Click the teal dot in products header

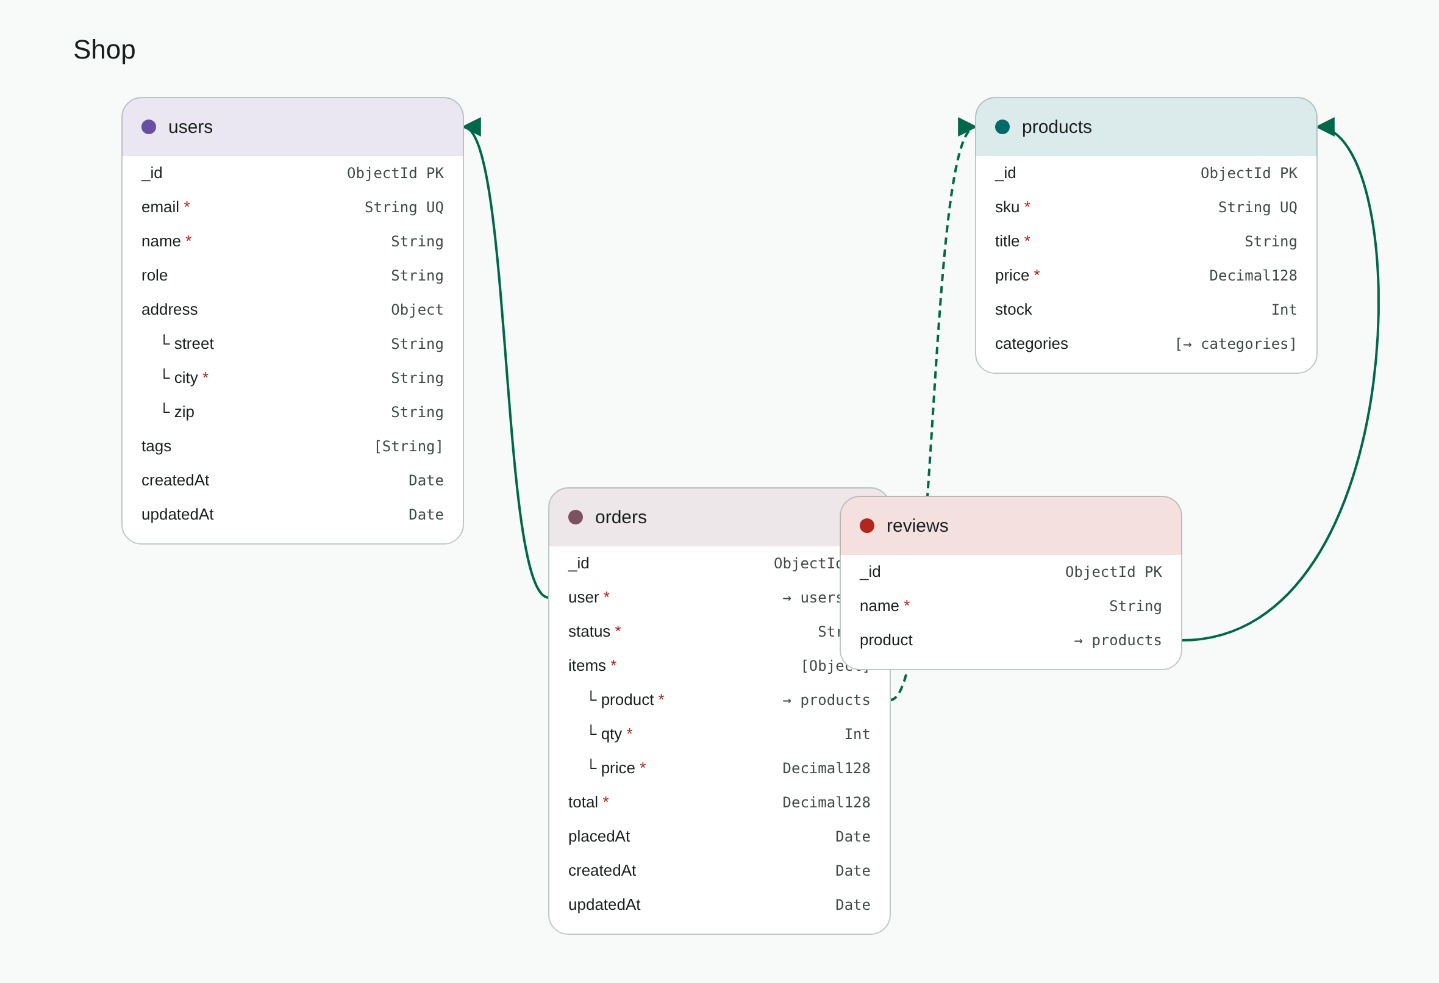pyautogui.click(x=1002, y=127)
